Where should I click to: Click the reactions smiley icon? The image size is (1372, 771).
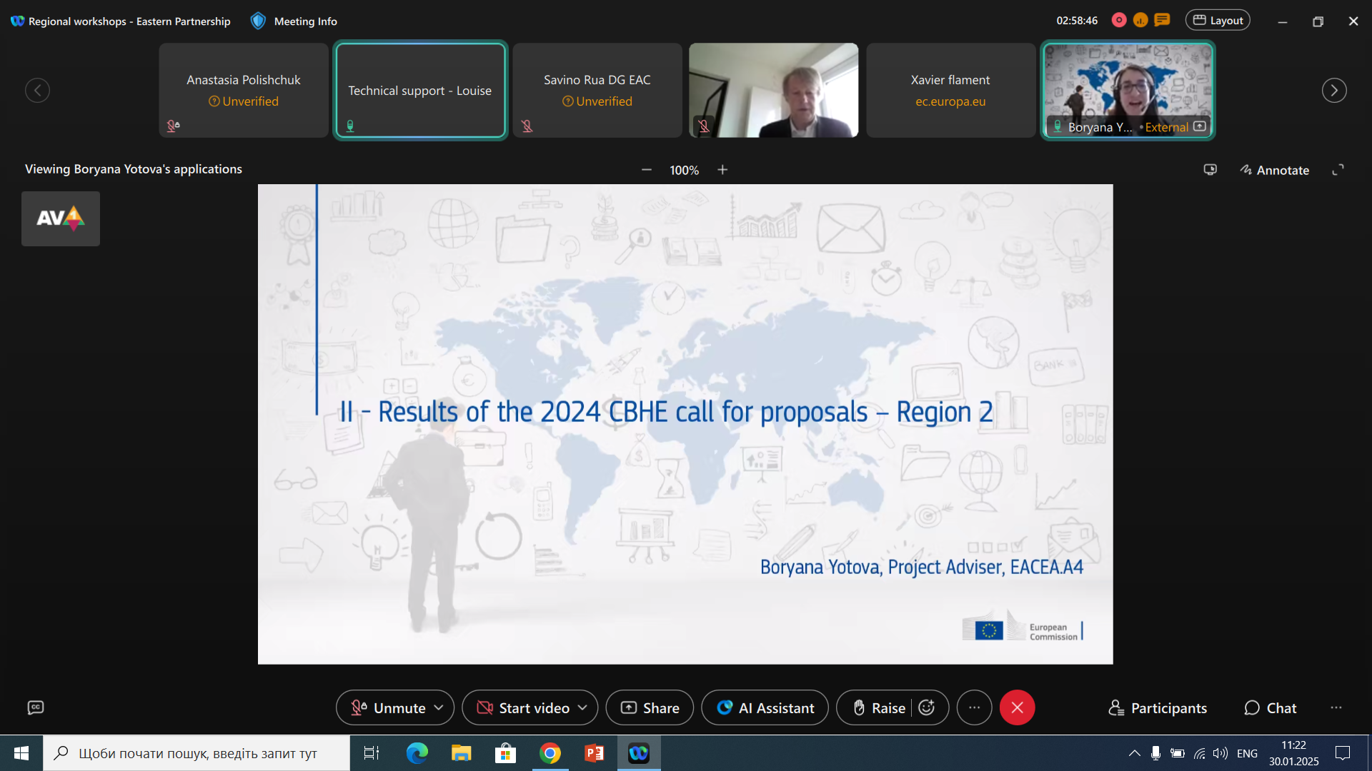927,707
